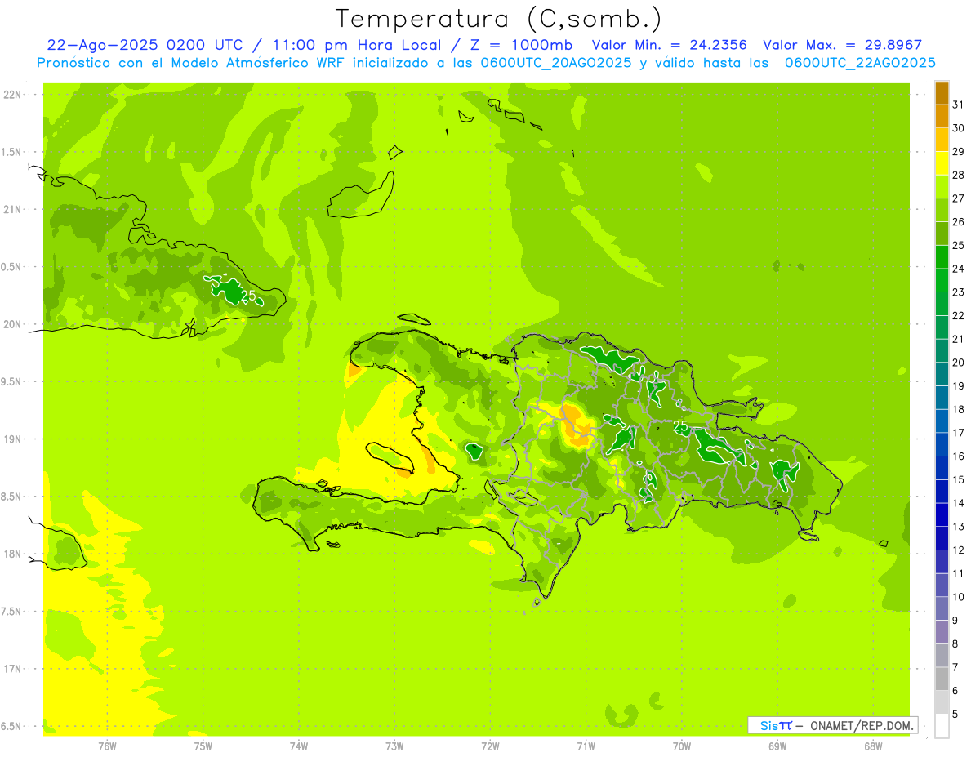Click the 'Valor Min. = 24.2356' text
This screenshot has width=980, height=757.
pos(669,45)
